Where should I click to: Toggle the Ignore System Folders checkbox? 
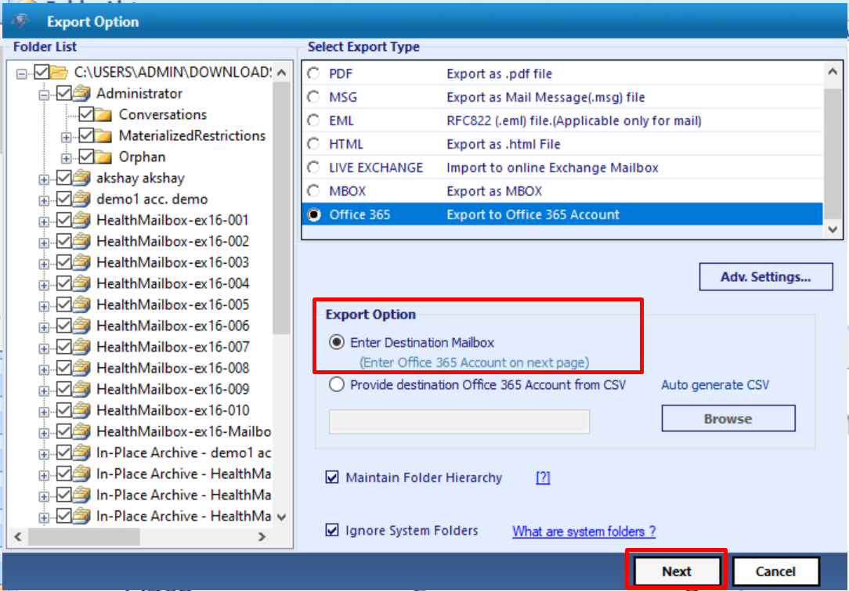pyautogui.click(x=332, y=531)
